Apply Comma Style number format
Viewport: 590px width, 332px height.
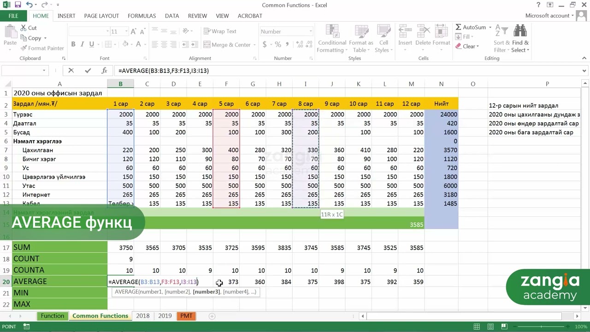coord(288,45)
